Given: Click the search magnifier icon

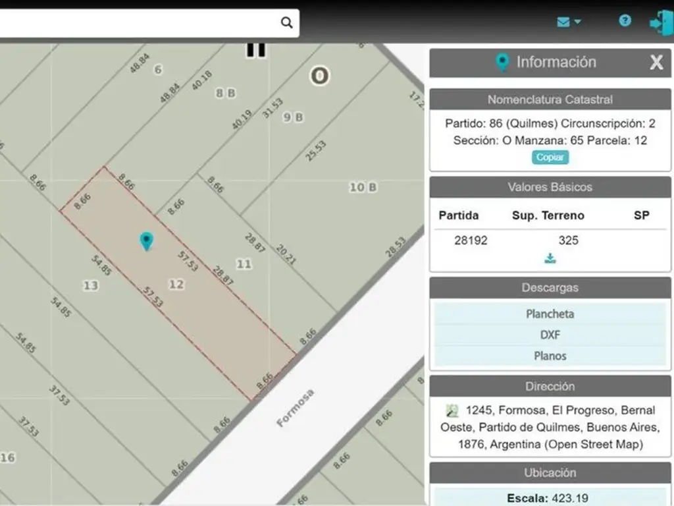Looking at the screenshot, I should [x=286, y=22].
